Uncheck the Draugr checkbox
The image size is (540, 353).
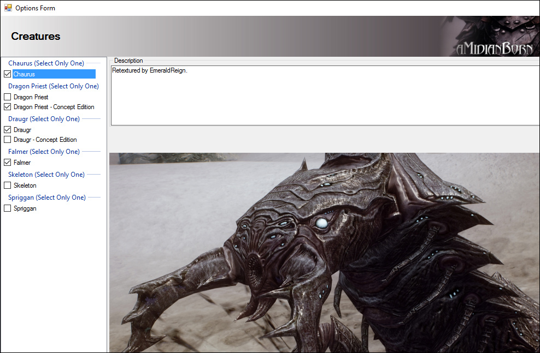(x=7, y=130)
